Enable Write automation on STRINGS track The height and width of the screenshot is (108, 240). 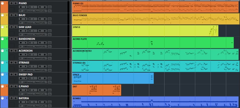pyautogui.click(x=44, y=66)
